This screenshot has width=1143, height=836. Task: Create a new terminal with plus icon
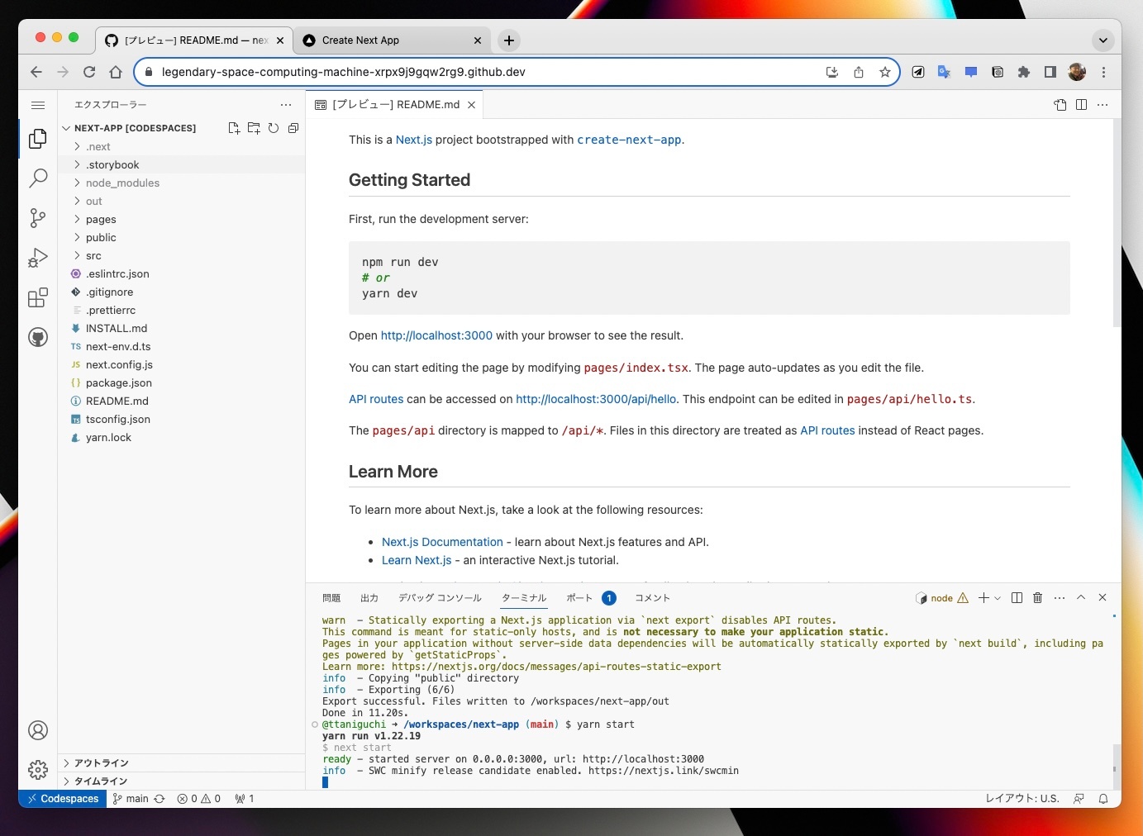pyautogui.click(x=983, y=598)
